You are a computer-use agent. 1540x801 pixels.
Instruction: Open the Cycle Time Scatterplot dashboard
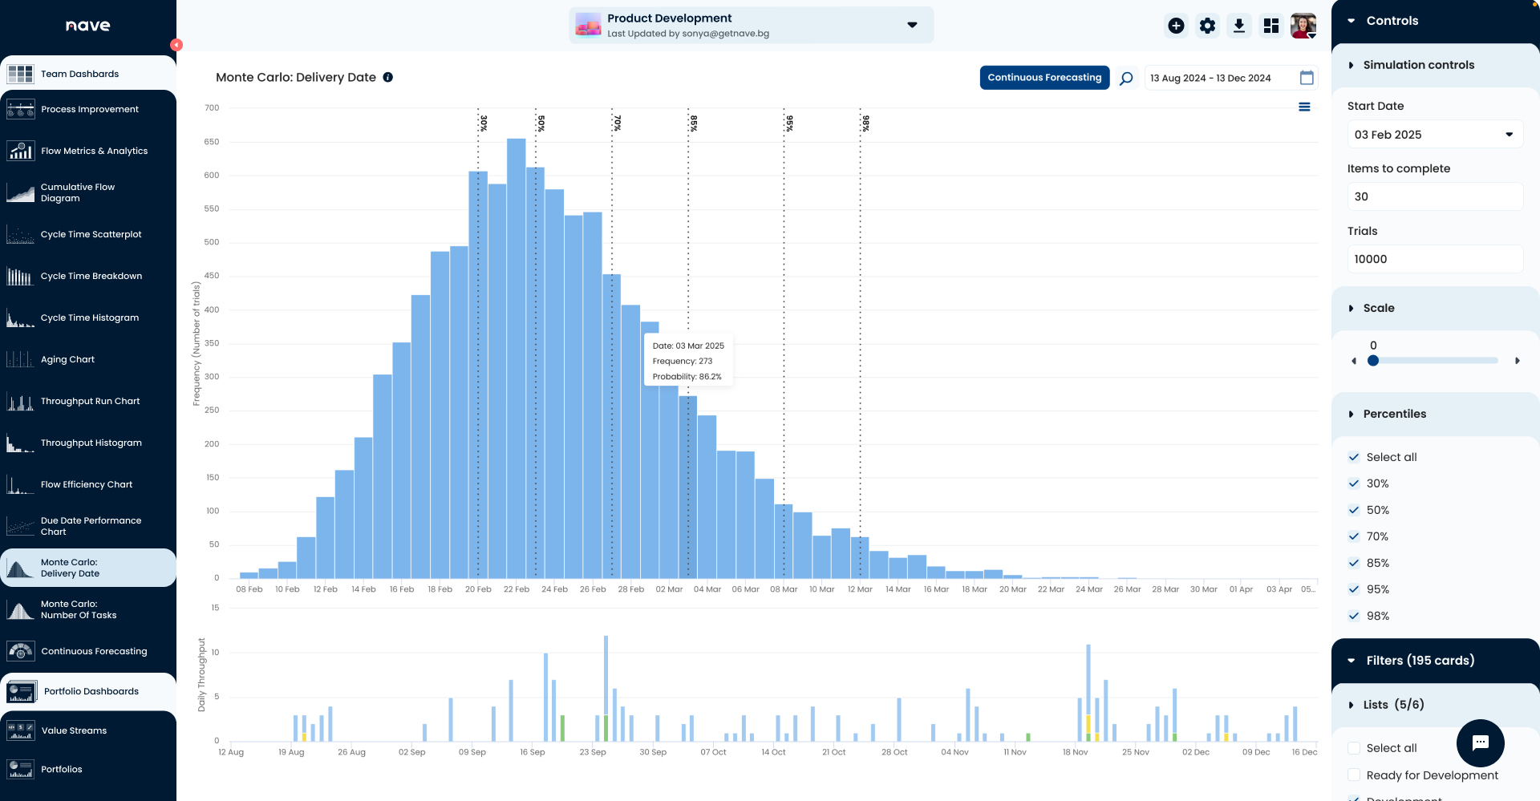[90, 234]
